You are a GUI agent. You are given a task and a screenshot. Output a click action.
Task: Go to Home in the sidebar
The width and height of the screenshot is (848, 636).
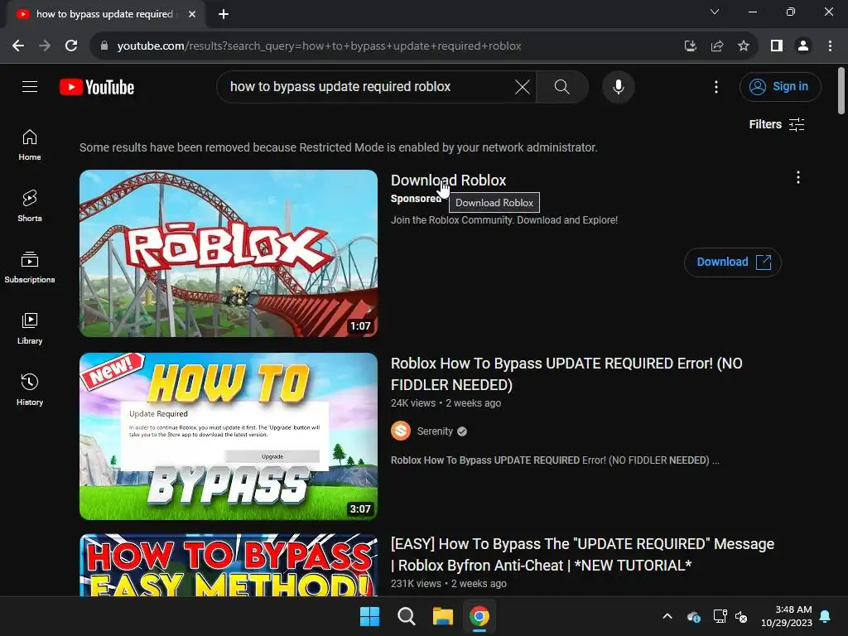coord(30,146)
